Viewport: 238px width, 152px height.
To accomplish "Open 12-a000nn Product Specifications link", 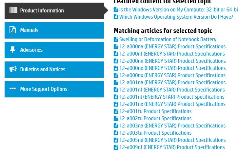I will (x=172, y=61).
